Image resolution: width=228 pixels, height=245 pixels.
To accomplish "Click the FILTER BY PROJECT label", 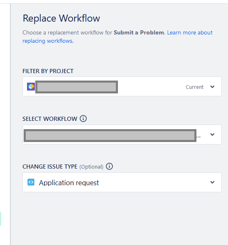I will (48, 71).
